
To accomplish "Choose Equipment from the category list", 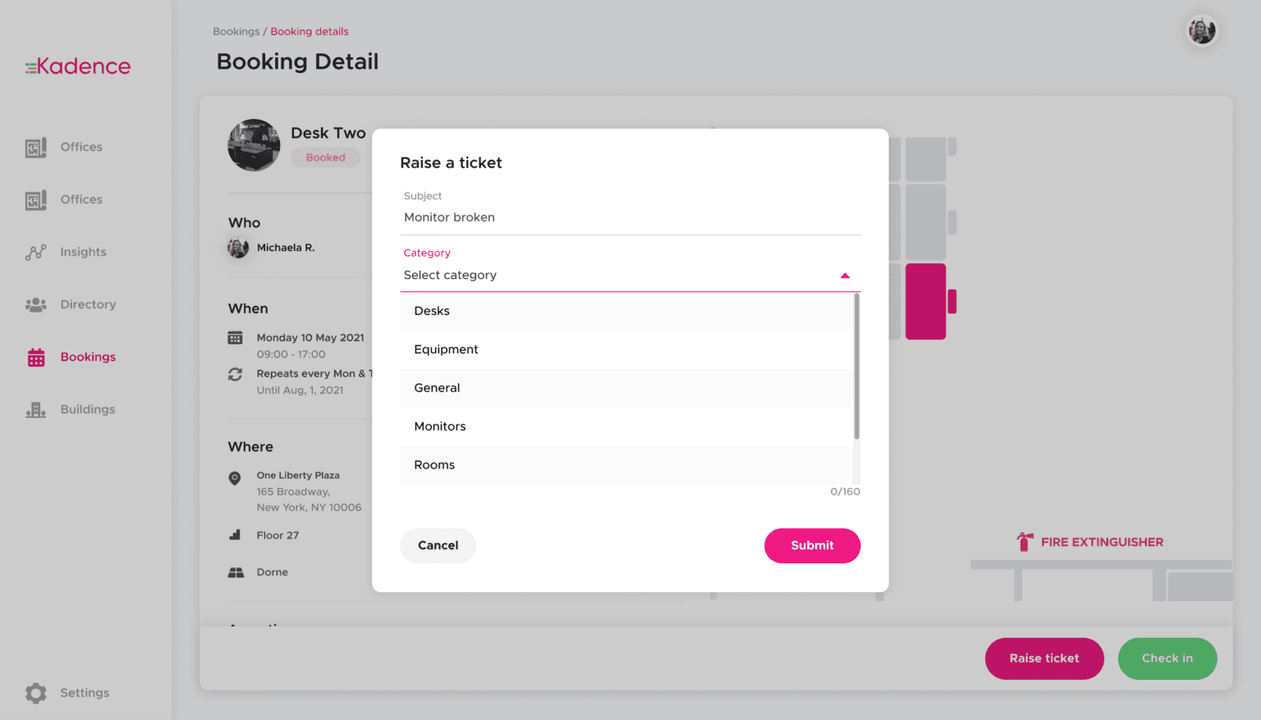I will tap(626, 349).
